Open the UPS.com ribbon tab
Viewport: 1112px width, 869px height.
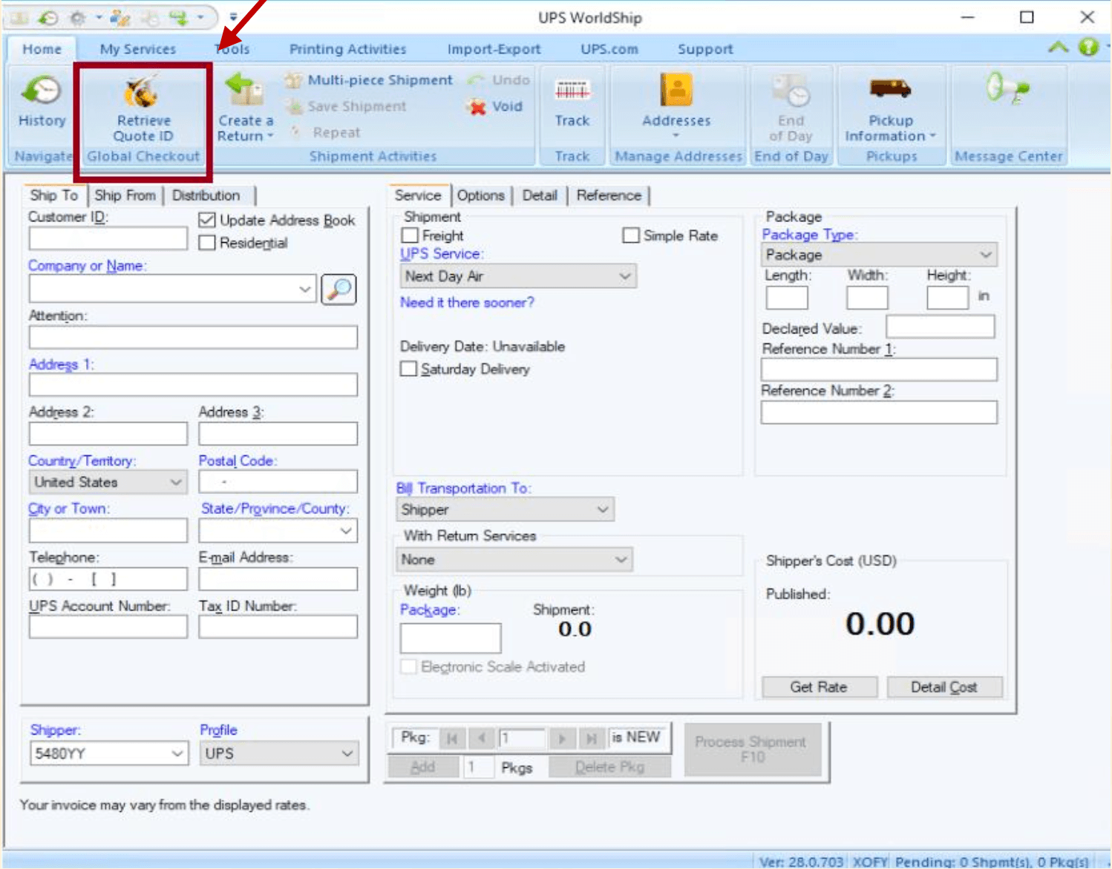[609, 49]
